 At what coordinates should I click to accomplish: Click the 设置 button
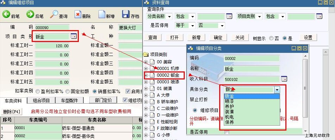(x=308, y=38)
